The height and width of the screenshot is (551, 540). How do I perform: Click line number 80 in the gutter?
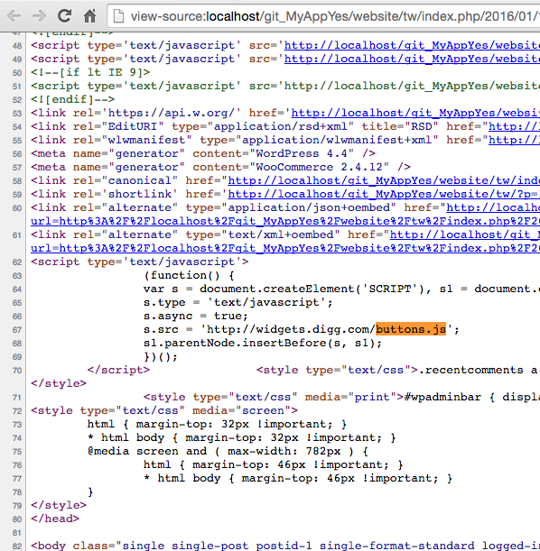[x=17, y=519]
